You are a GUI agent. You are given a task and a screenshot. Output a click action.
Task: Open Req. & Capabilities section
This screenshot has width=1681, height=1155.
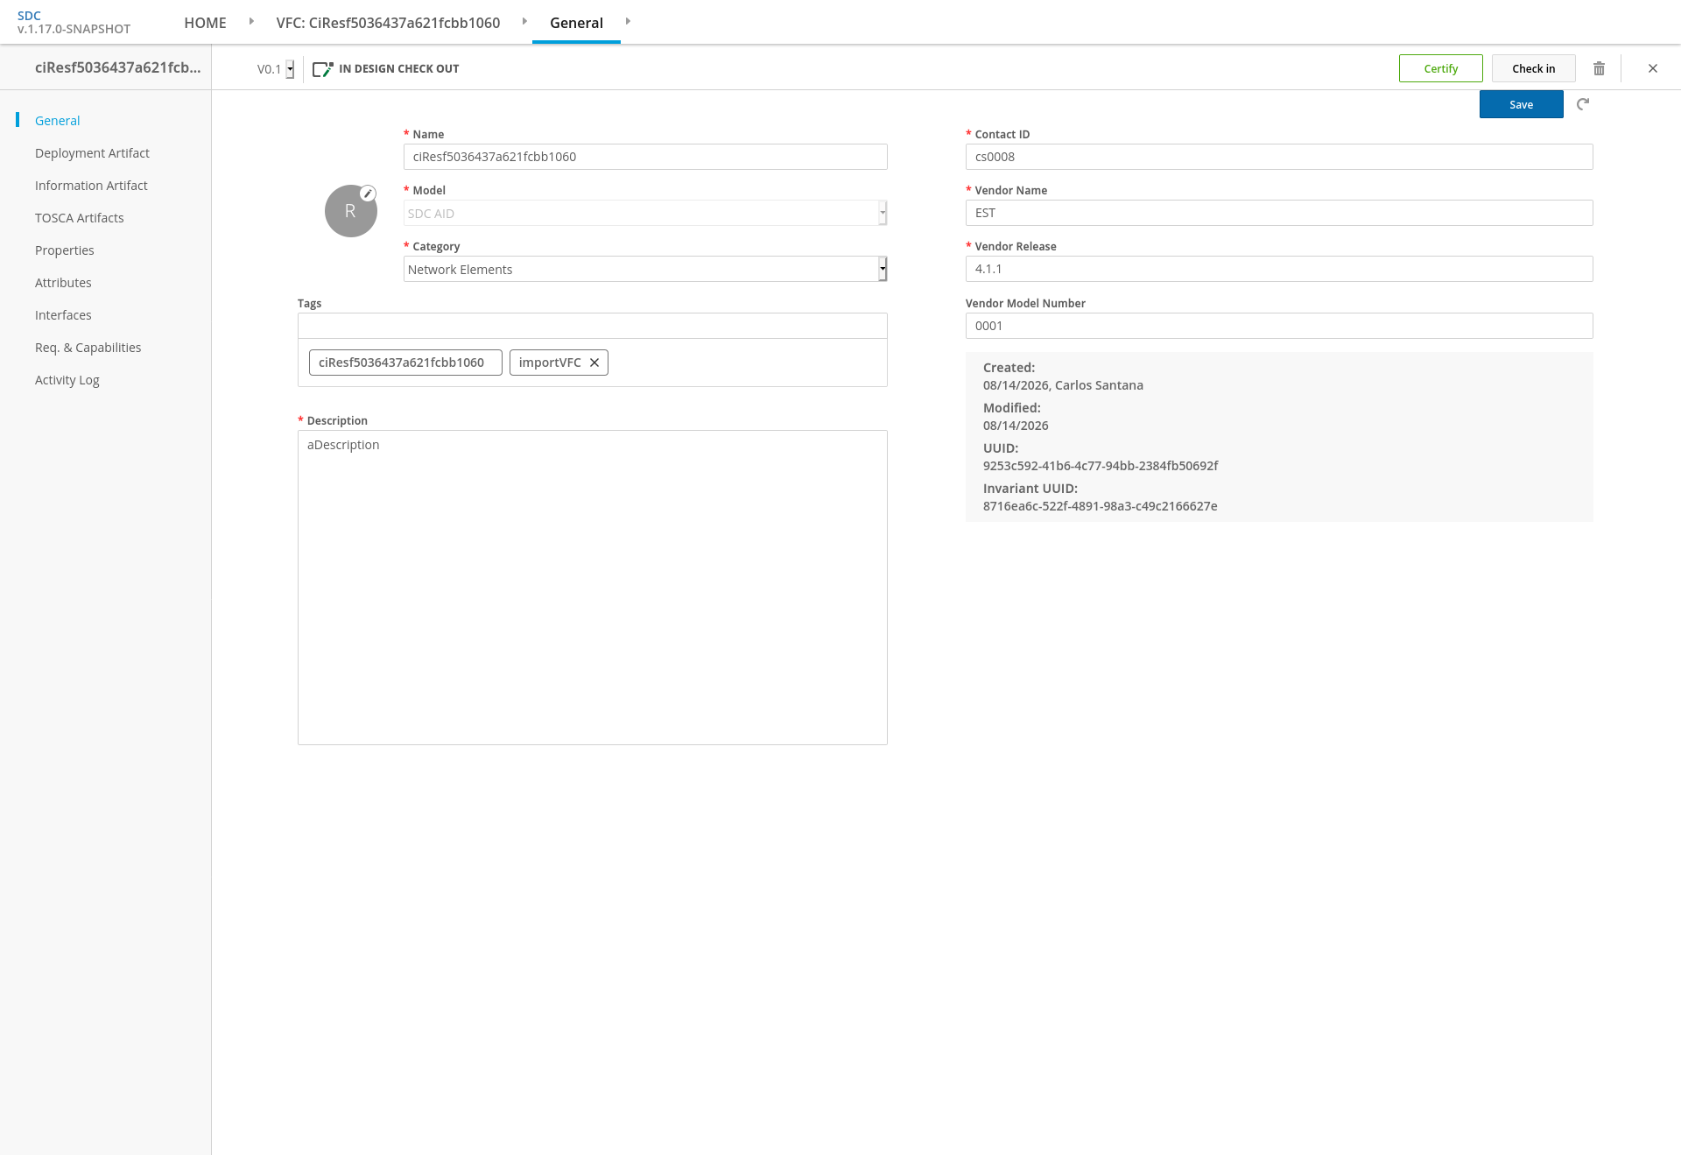point(88,348)
